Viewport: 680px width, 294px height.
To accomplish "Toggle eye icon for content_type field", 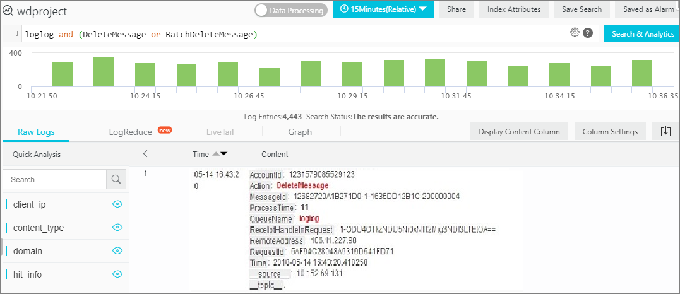I will click(x=117, y=227).
